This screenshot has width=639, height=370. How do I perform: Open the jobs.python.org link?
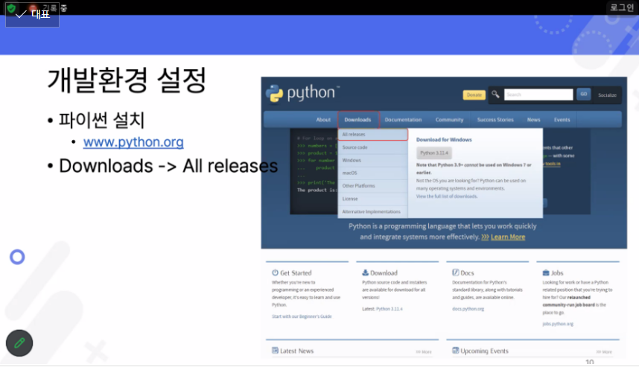click(558, 324)
